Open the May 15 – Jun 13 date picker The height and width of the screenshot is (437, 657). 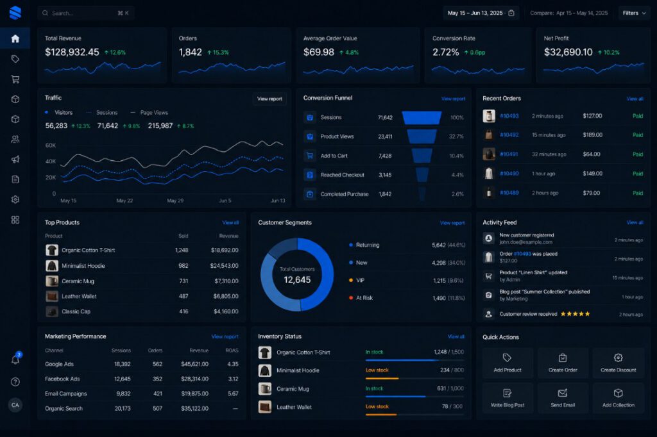[481, 13]
